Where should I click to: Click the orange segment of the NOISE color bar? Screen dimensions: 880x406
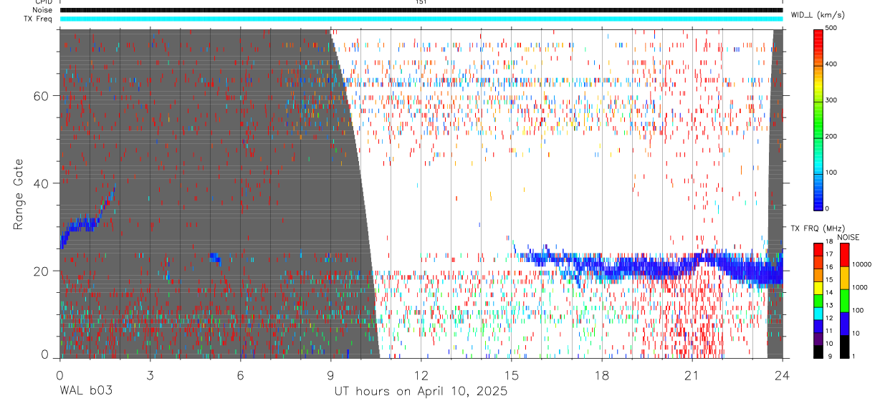click(x=843, y=277)
